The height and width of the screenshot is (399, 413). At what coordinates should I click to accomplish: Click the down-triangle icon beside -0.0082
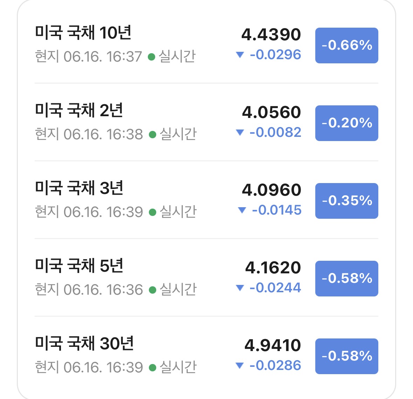[240, 132]
